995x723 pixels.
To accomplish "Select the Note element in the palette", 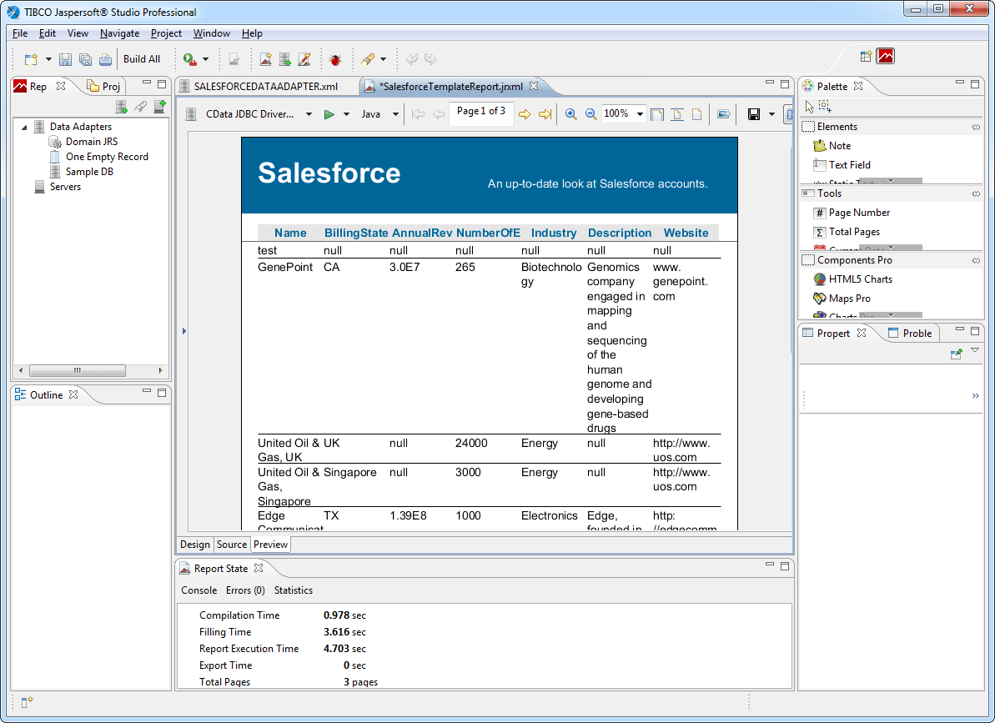I will (841, 145).
